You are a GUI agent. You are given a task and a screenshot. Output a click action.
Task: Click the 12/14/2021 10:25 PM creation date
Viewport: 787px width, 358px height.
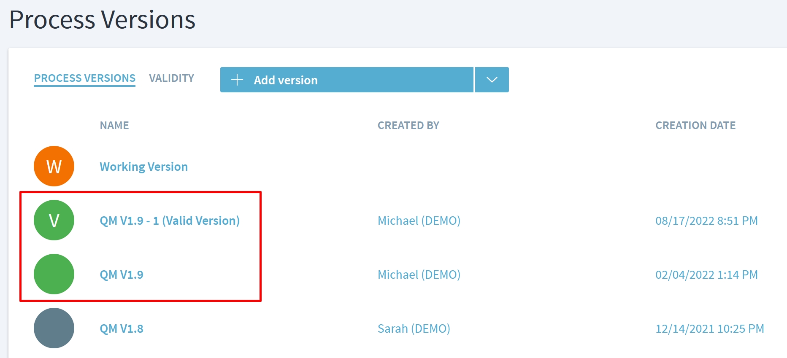[x=709, y=328]
